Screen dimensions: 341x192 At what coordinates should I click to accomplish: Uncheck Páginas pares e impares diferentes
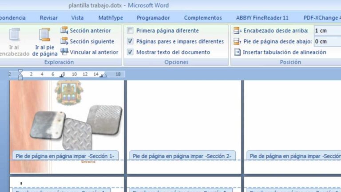(x=130, y=41)
